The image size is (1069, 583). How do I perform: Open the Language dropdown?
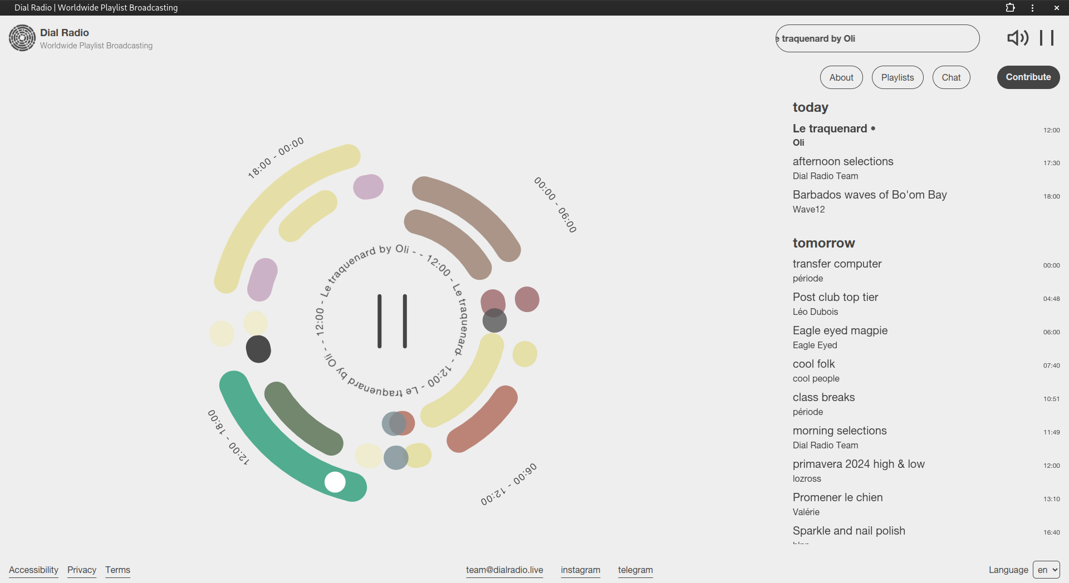coord(1046,570)
